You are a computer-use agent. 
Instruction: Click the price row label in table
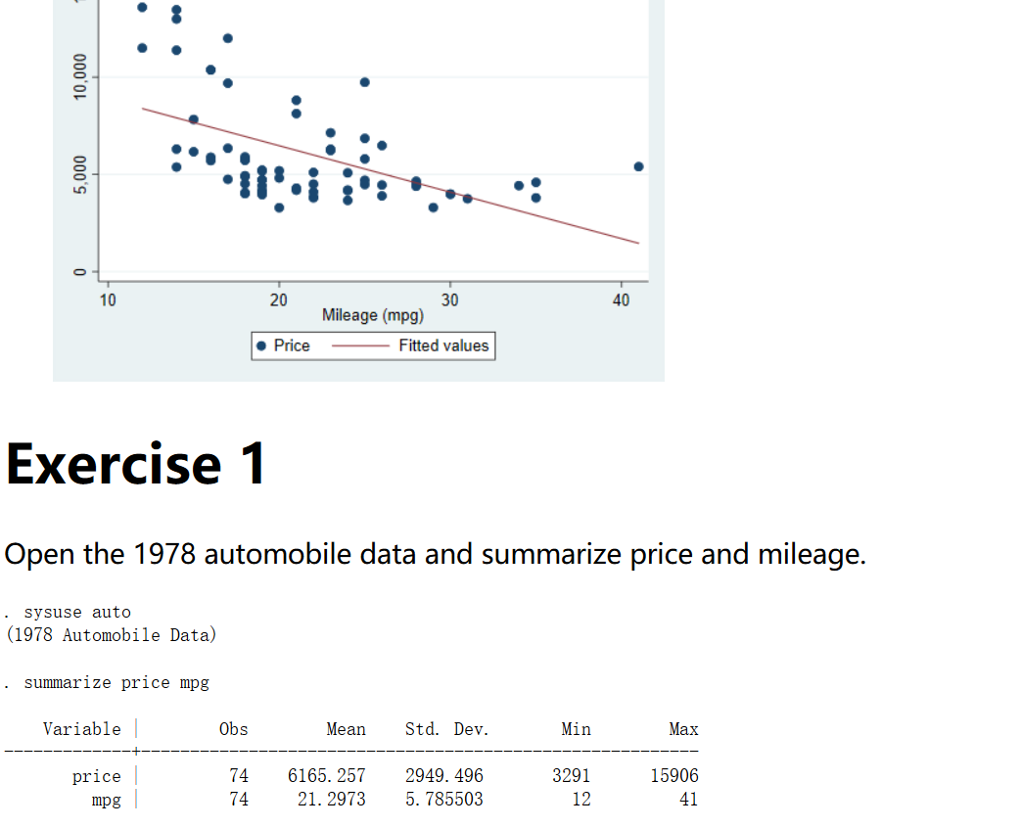click(x=96, y=776)
